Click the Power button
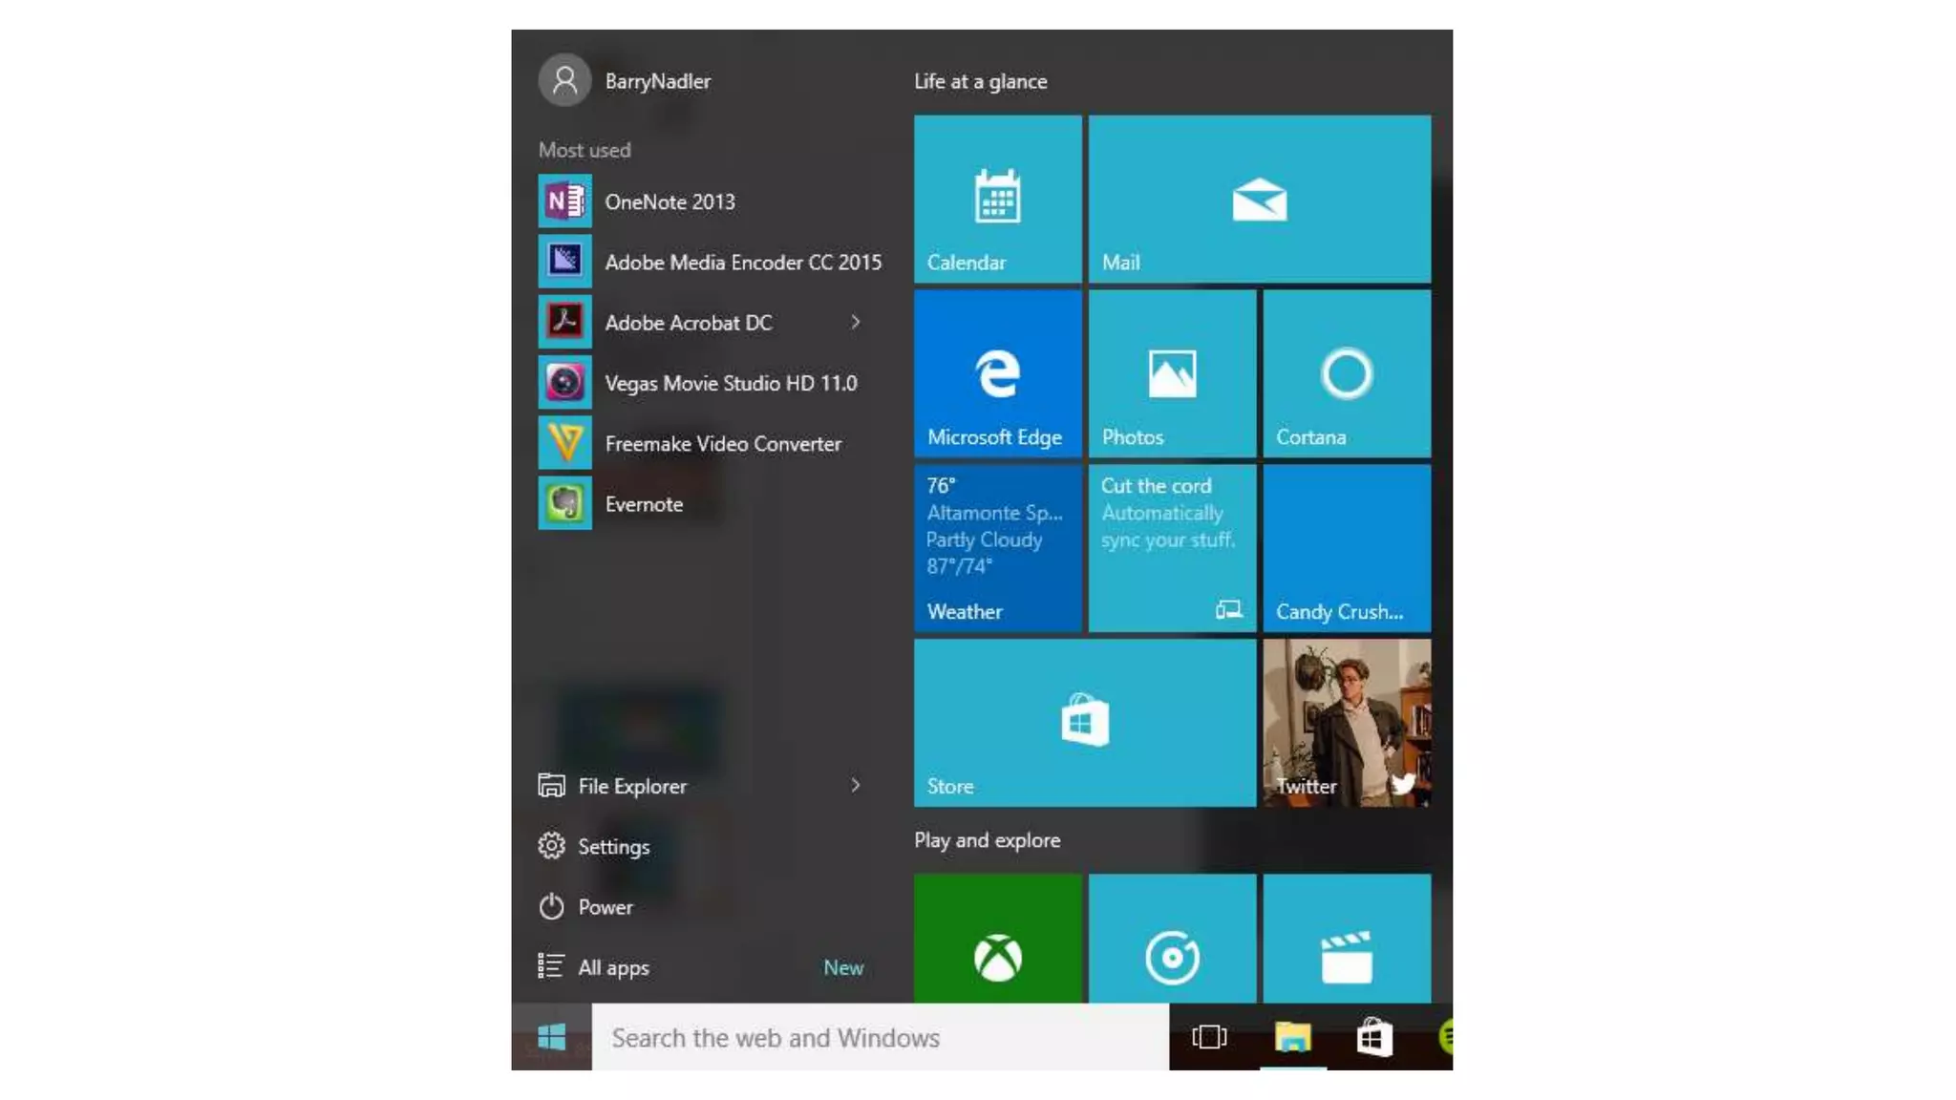The height and width of the screenshot is (1100, 1956). click(605, 907)
